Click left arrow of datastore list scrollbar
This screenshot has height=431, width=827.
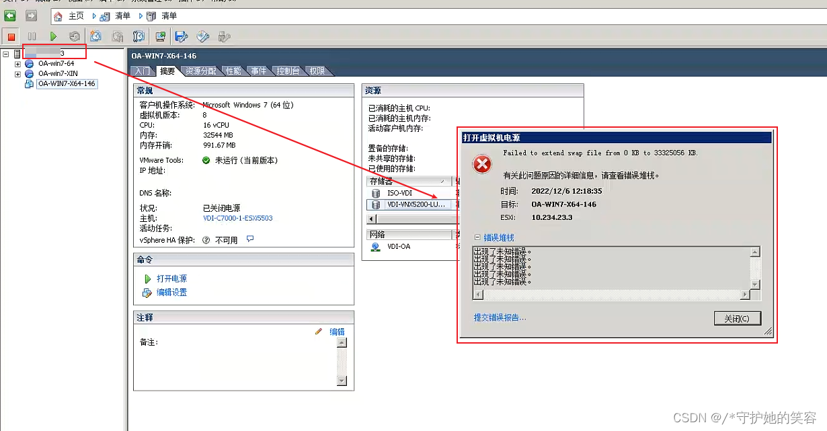[371, 219]
